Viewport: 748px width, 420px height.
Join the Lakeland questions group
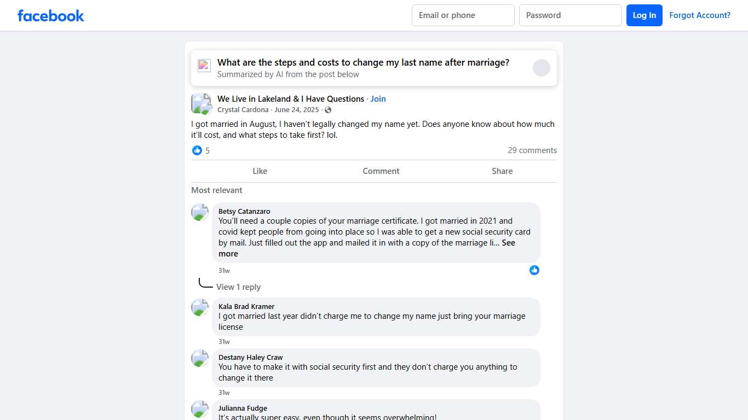pyautogui.click(x=378, y=99)
